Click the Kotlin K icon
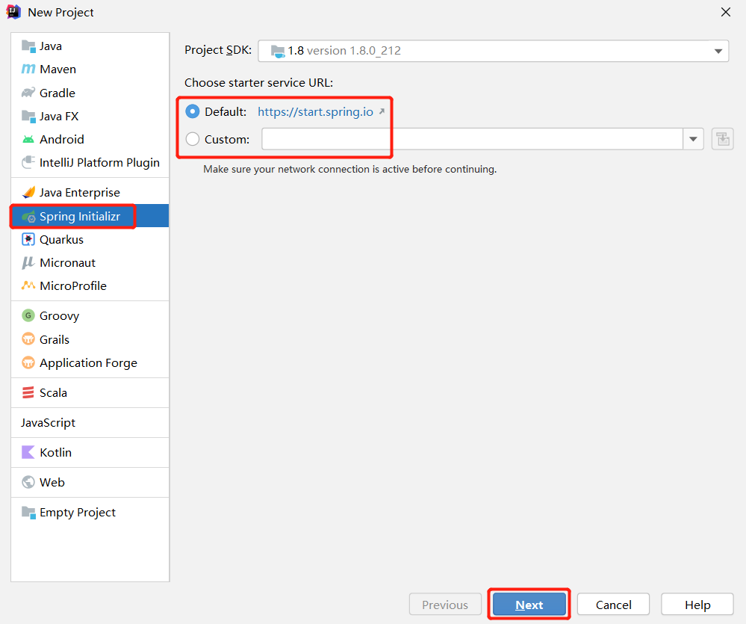746x624 pixels. coord(28,452)
